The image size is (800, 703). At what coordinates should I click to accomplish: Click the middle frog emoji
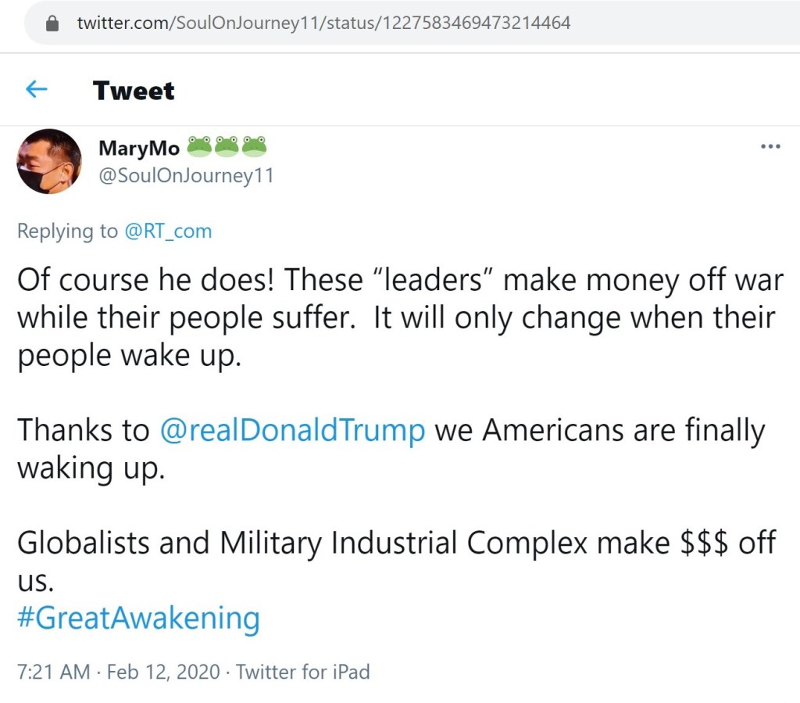pos(227,145)
